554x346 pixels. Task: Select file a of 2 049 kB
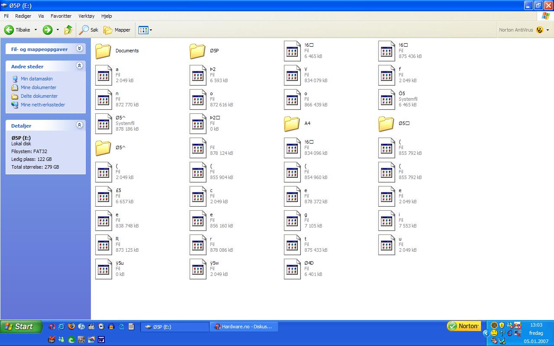[114, 75]
